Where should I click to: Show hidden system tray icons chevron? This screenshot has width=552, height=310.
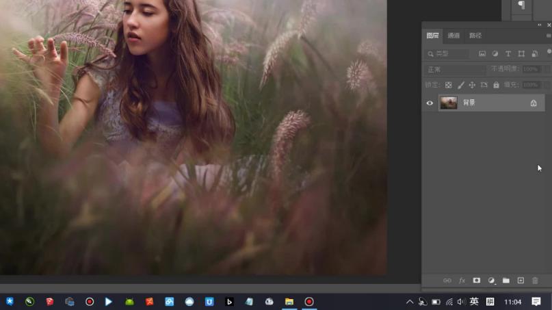tap(410, 302)
